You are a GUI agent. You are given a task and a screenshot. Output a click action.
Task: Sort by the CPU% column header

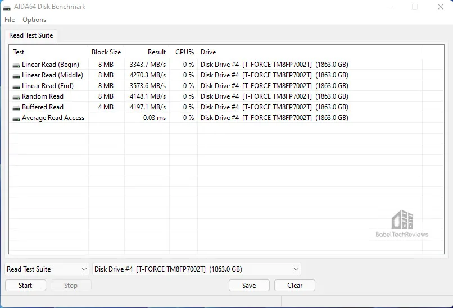(x=183, y=52)
